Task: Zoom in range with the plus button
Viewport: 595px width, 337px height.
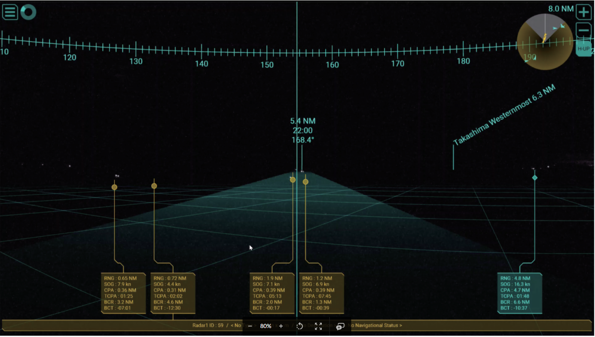Action: pyautogui.click(x=583, y=12)
